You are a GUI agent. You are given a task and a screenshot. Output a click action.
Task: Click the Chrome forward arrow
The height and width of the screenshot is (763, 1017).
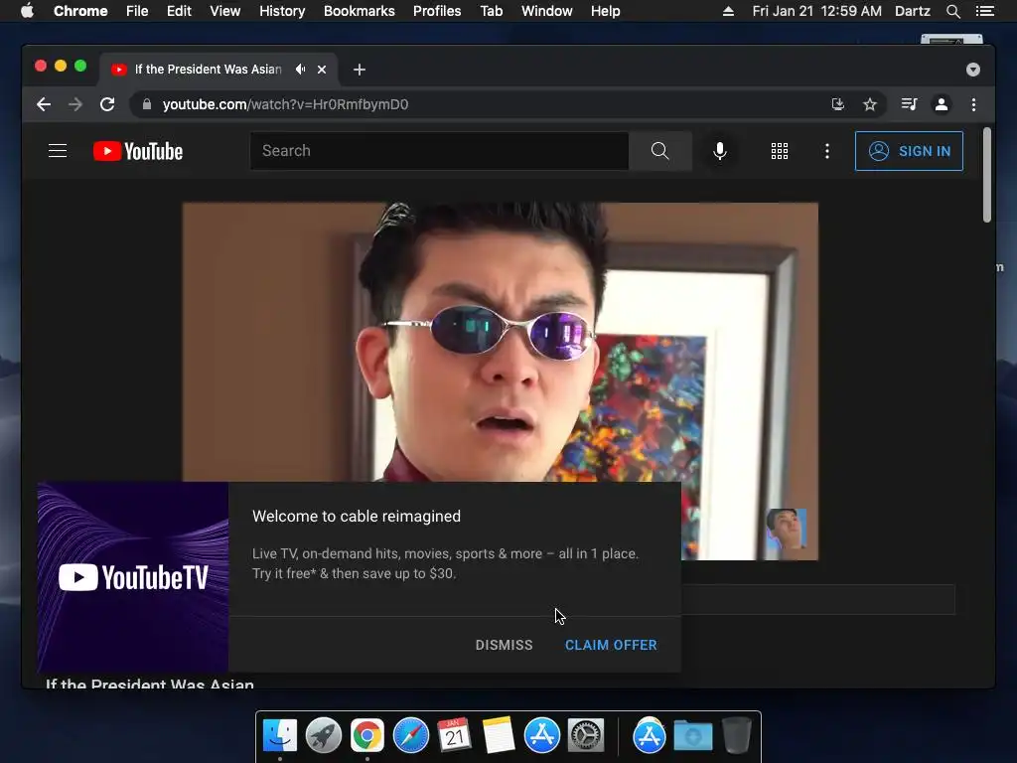pyautogui.click(x=75, y=104)
